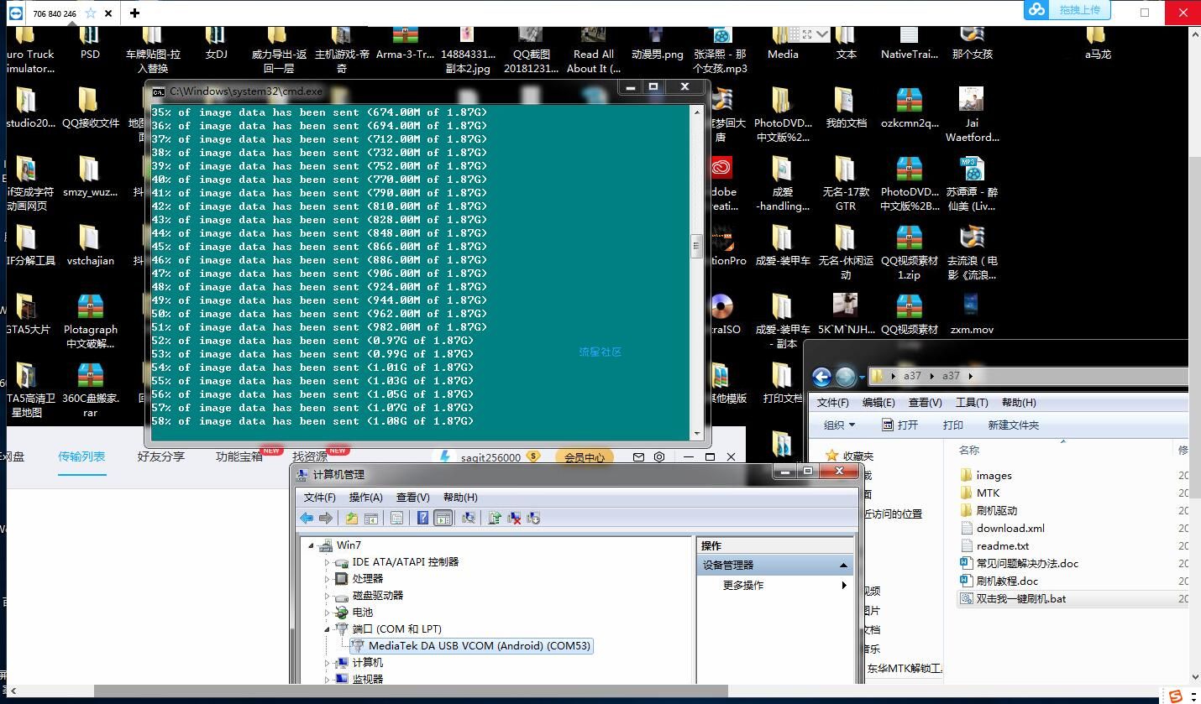Click the properties sheet toolbar icon
The image size is (1201, 704).
[x=397, y=519]
